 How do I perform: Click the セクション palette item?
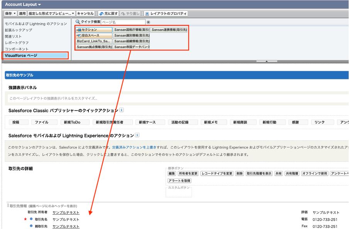[94, 30]
